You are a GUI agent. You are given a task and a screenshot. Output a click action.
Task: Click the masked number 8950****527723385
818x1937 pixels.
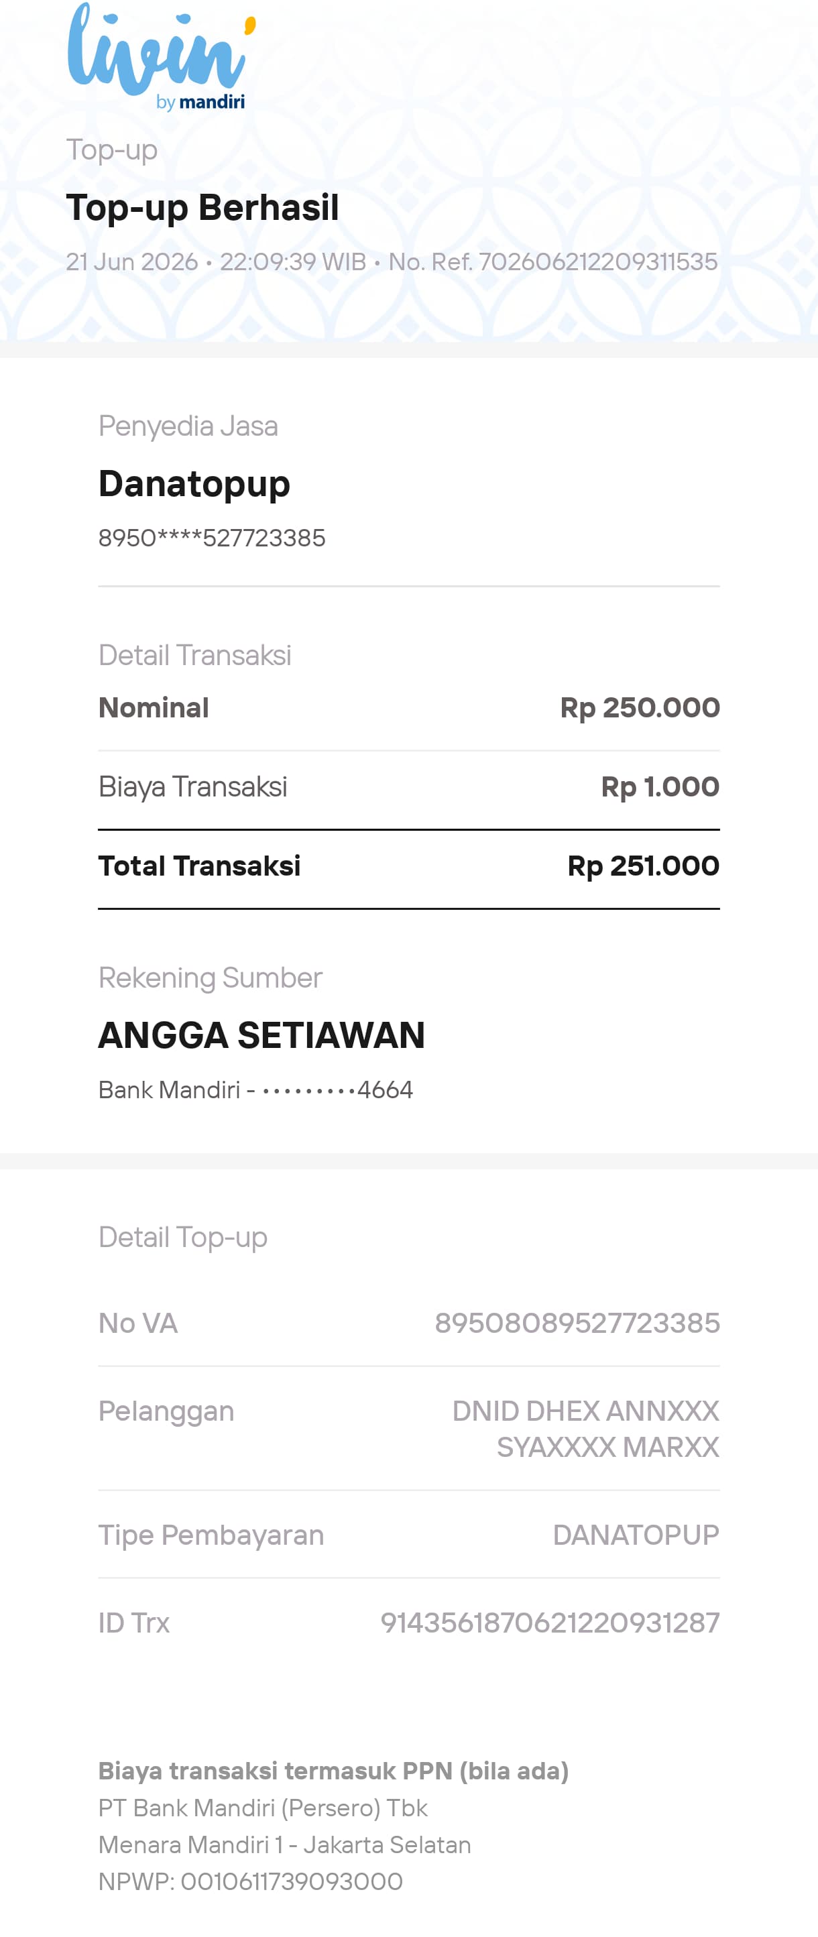(x=212, y=538)
